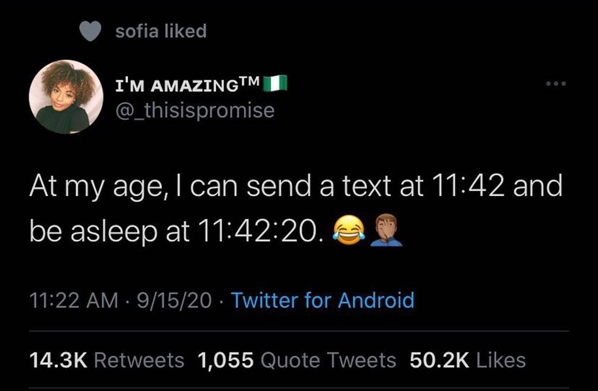This screenshot has height=391, width=598.
Task: Open the @_thisispromise handle
Action: pyautogui.click(x=195, y=111)
